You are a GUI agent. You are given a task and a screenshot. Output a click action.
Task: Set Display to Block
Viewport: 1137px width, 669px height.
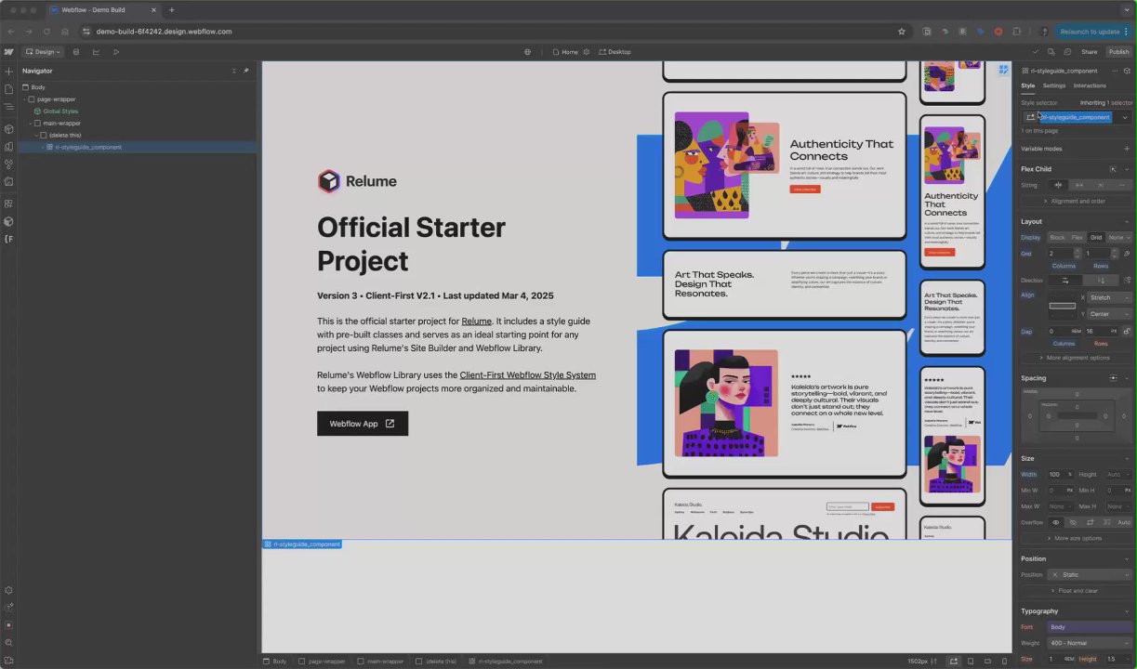(x=1057, y=237)
